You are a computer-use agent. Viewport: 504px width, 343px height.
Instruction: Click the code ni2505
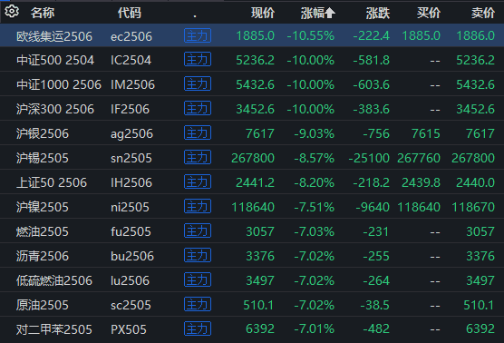click(130, 207)
